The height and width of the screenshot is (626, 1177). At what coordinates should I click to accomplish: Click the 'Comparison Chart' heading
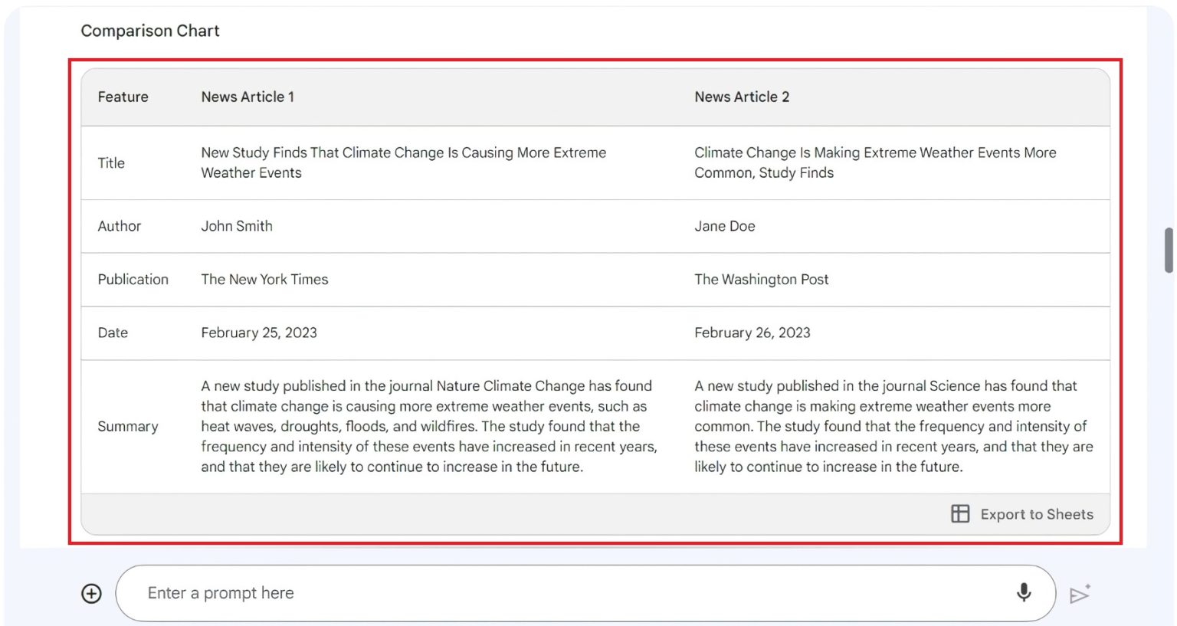click(x=150, y=31)
